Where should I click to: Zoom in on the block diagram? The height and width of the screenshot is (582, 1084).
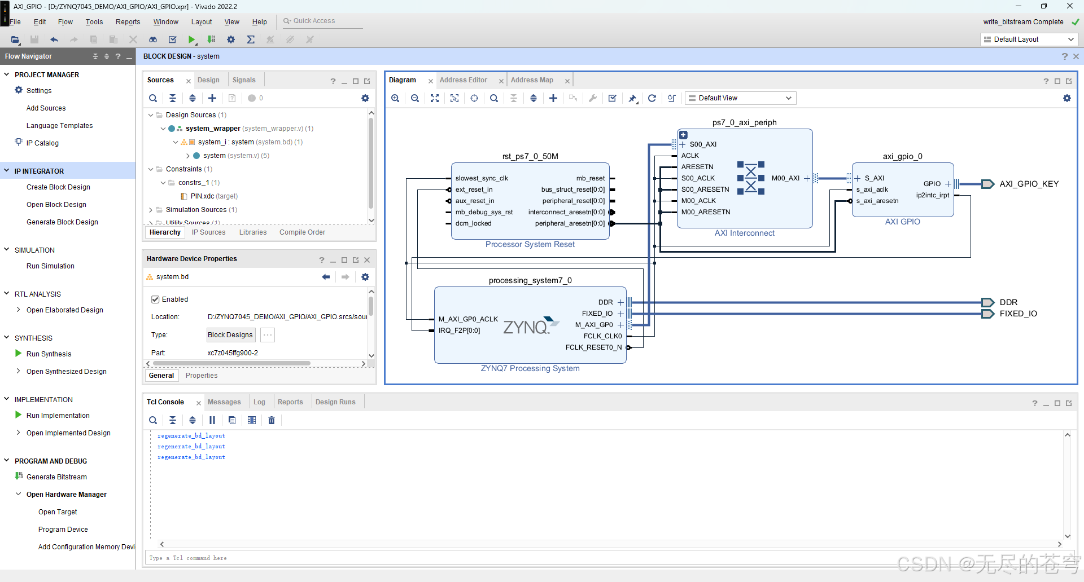click(x=395, y=98)
